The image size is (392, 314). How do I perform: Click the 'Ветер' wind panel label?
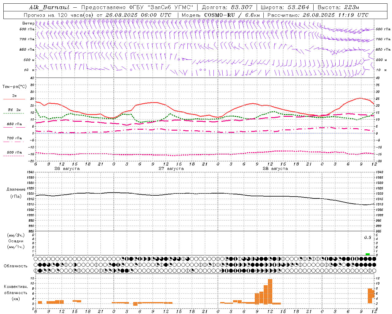(x=28, y=23)
